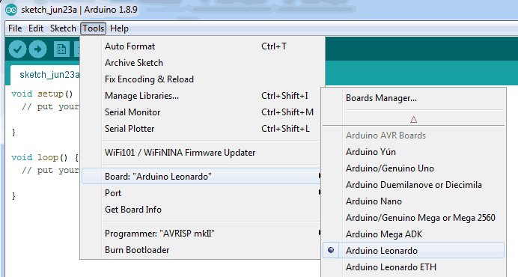Screen dimensions: 518x277
Task: Open the File menu
Action: 15,28
